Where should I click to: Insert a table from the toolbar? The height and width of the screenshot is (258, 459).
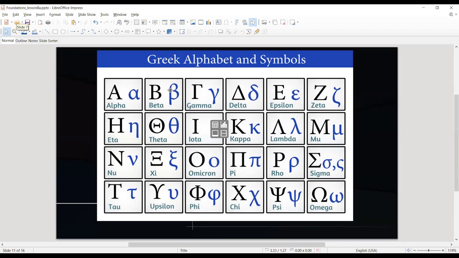pos(182,22)
